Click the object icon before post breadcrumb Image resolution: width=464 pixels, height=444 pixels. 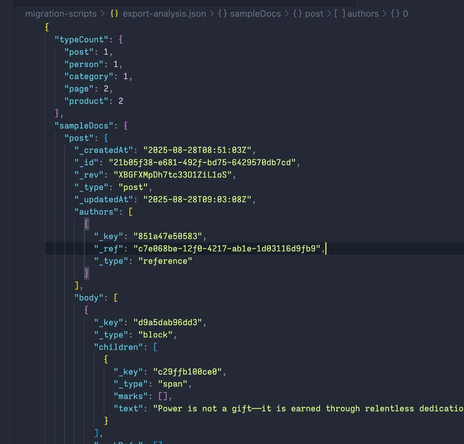tap(297, 13)
